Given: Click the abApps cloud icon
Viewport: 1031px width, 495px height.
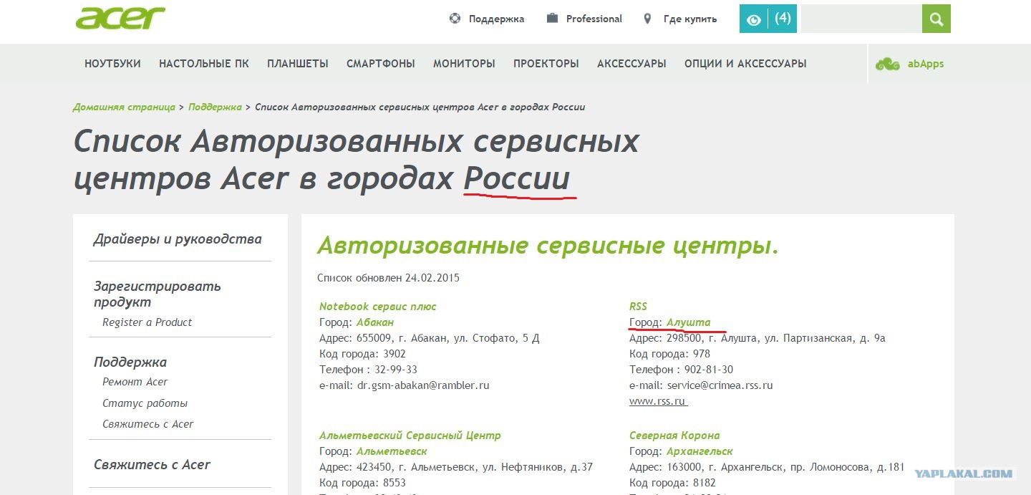Looking at the screenshot, I should 888,64.
